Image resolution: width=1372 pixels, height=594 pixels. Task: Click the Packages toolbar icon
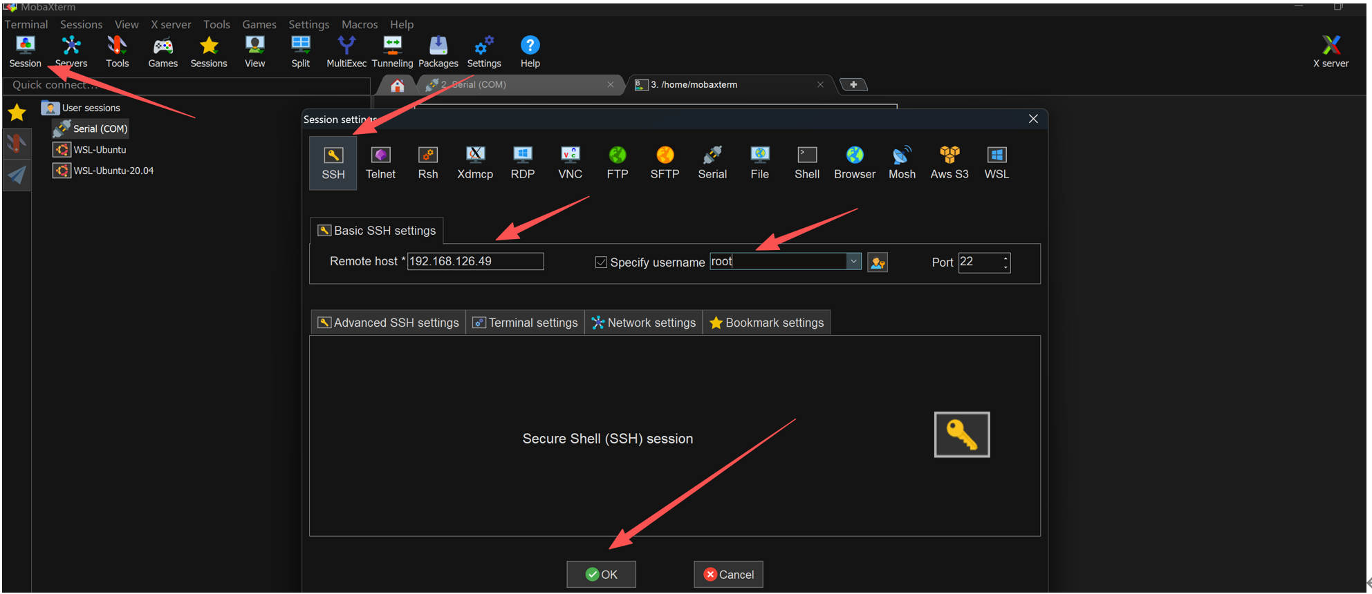click(438, 52)
